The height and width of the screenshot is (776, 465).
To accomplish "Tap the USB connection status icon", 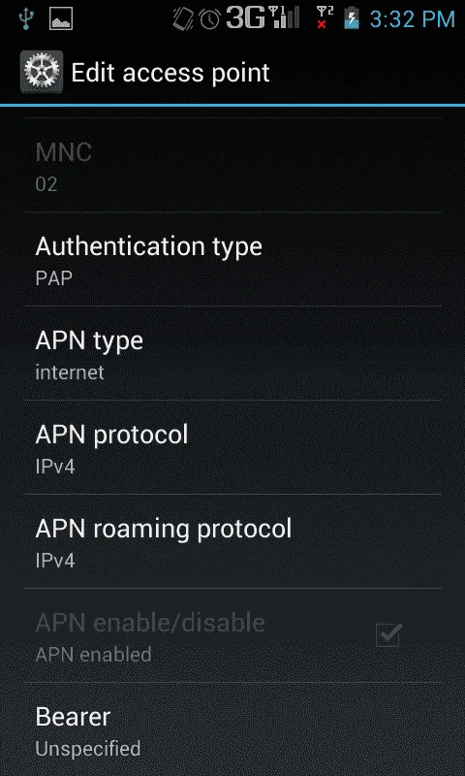I will click(23, 18).
